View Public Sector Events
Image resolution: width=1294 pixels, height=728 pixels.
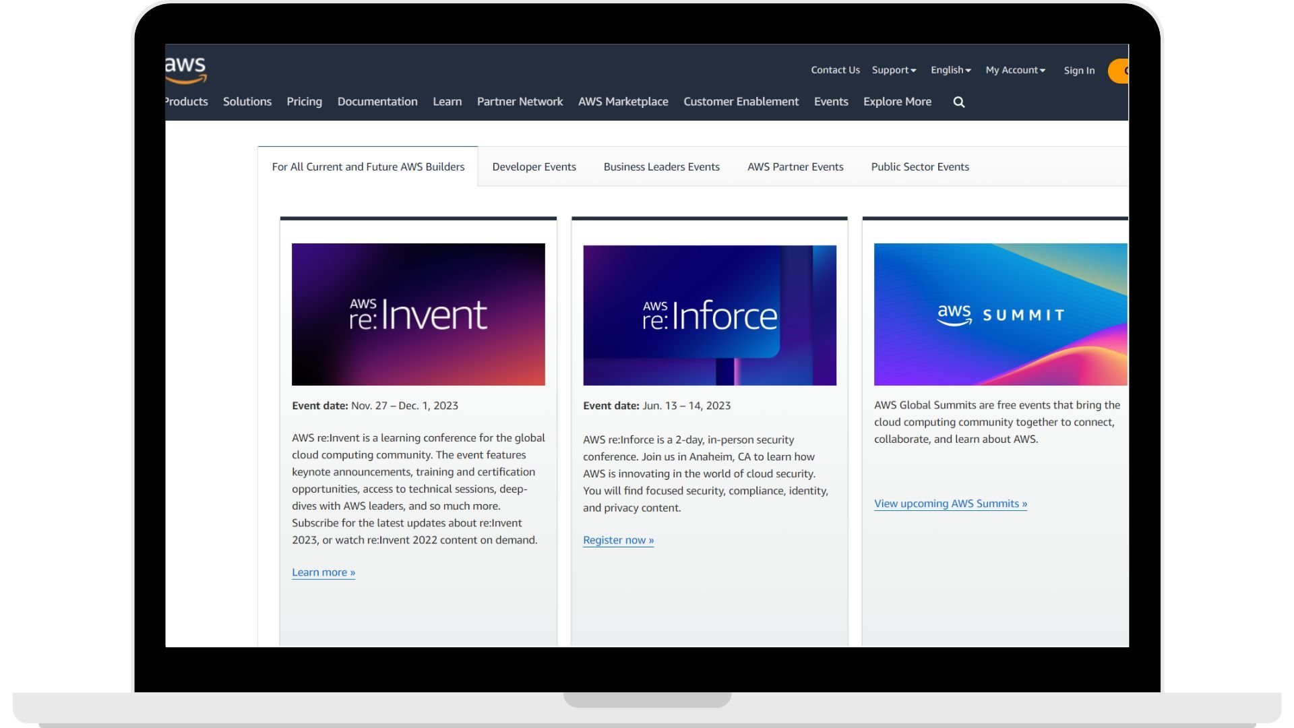coord(920,166)
